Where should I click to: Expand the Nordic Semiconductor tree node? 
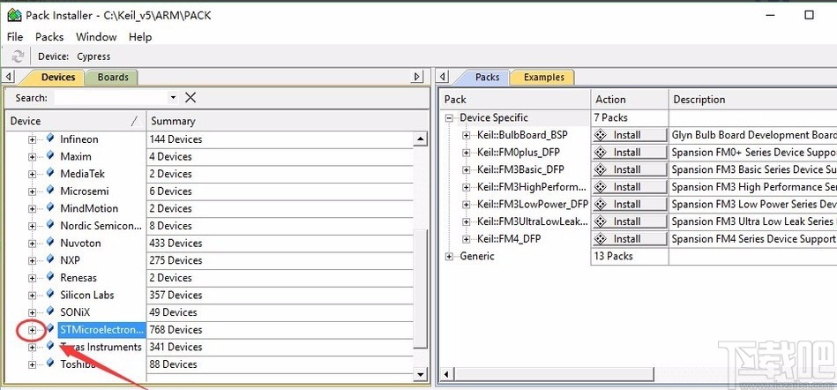32,226
